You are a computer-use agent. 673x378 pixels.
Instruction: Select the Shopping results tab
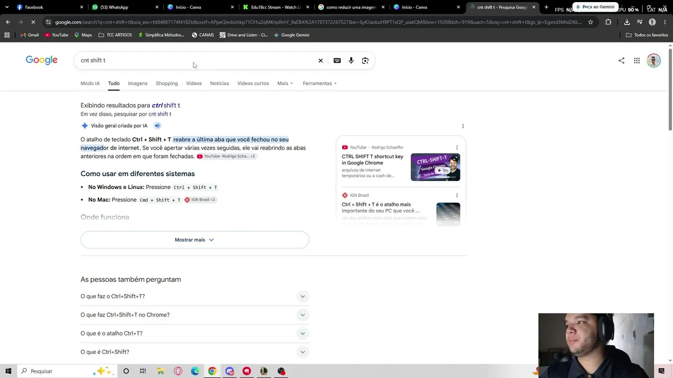(167, 83)
